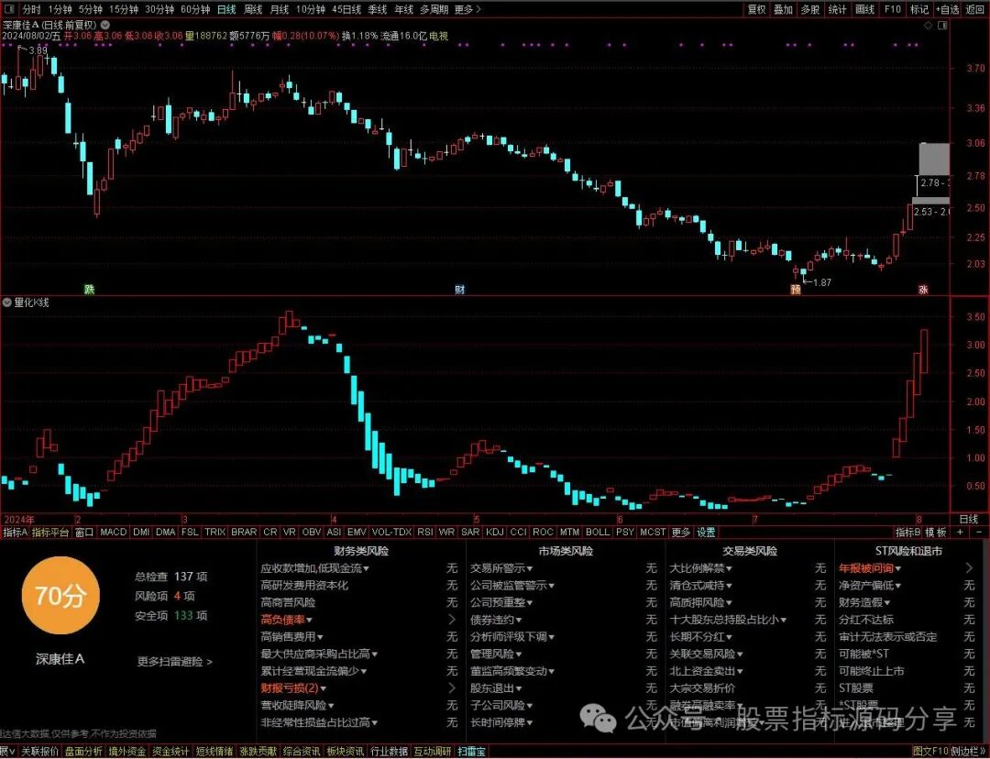
Task: Open the 资金统计 bottom tab
Action: [x=170, y=752]
